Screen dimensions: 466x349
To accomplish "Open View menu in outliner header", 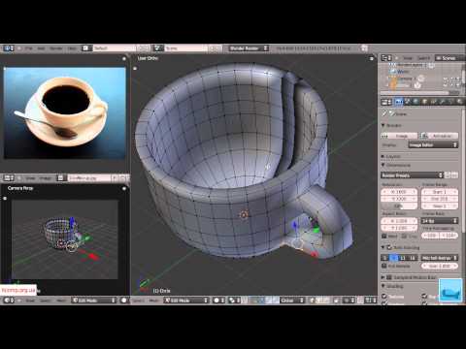I will coord(408,58).
